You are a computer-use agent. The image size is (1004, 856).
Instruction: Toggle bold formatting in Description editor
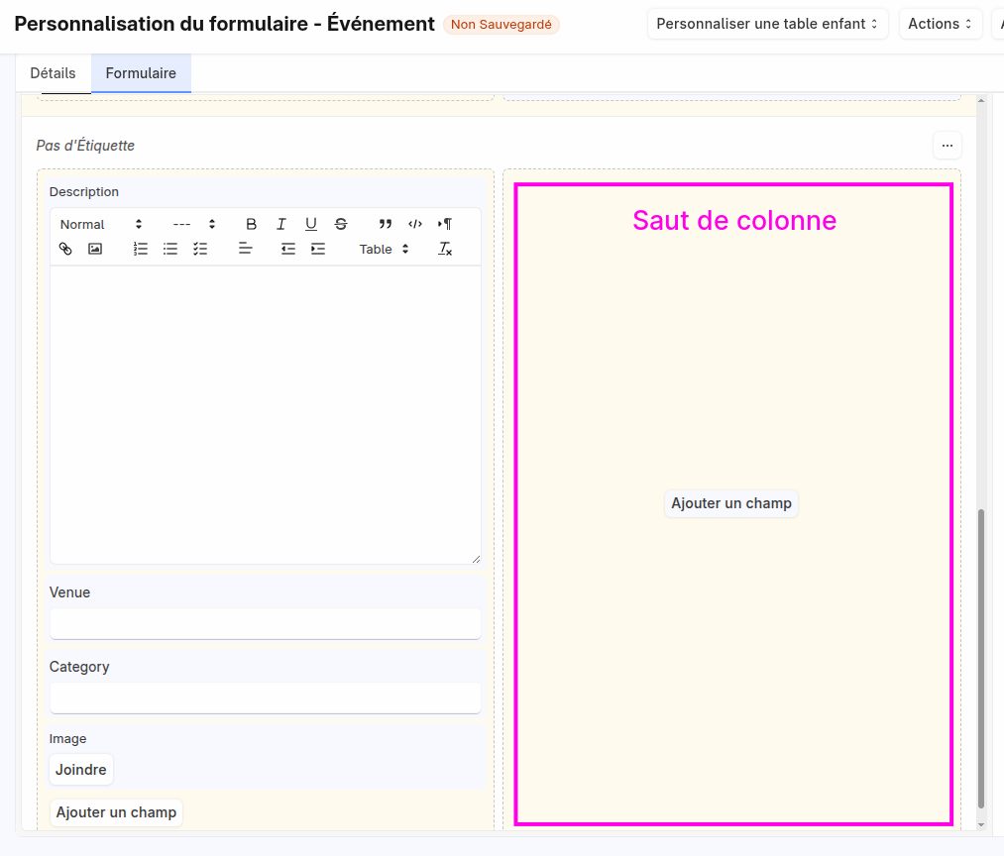(252, 224)
